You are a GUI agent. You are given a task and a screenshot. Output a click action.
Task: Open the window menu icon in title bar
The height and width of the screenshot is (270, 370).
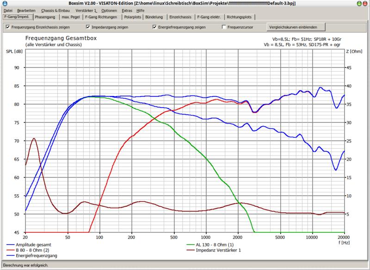[x=4, y=3]
